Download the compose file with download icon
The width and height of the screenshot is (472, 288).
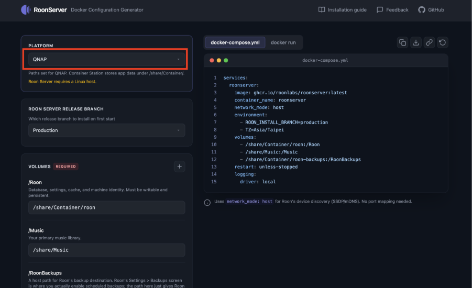pos(416,42)
